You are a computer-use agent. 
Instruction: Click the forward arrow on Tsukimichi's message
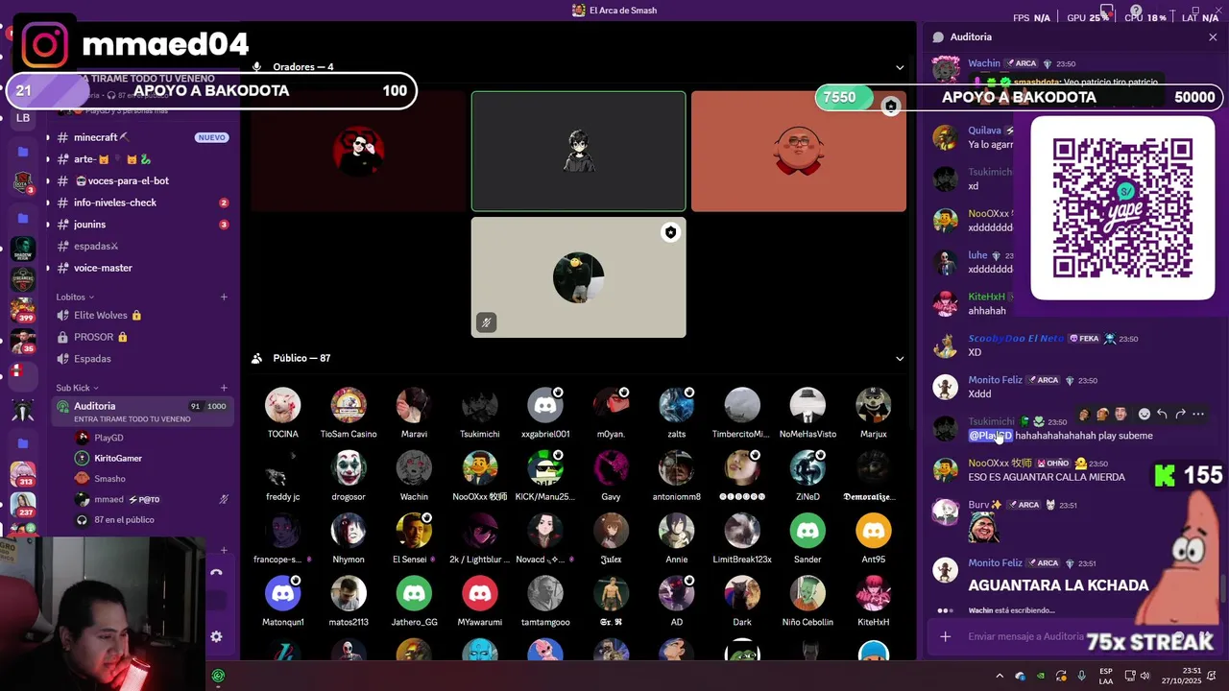pos(1180,415)
